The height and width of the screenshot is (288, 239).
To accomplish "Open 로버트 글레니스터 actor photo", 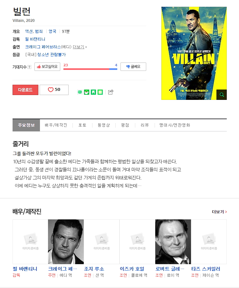I will click(173, 242).
